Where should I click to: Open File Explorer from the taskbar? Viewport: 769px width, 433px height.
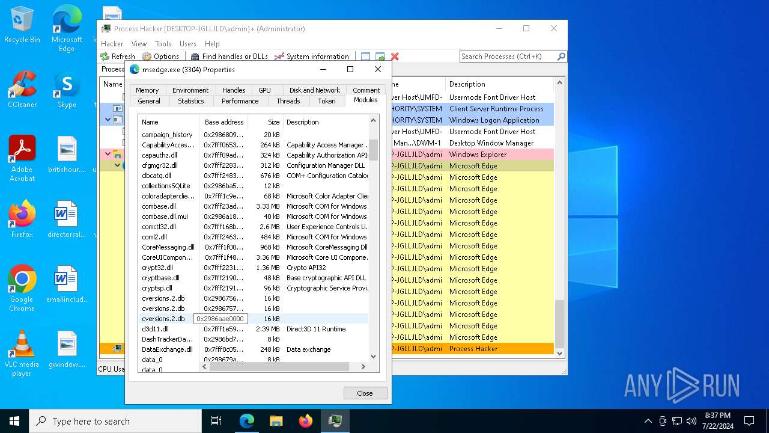pos(276,421)
